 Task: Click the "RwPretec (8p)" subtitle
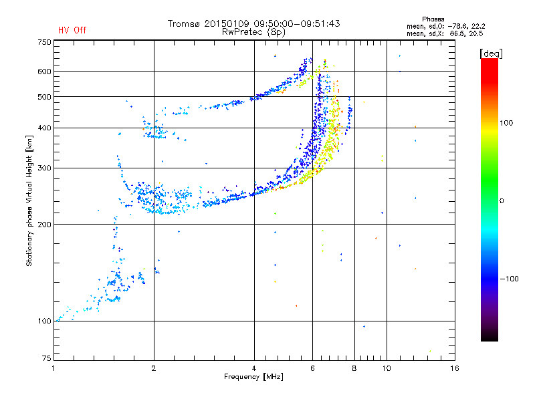coord(253,32)
